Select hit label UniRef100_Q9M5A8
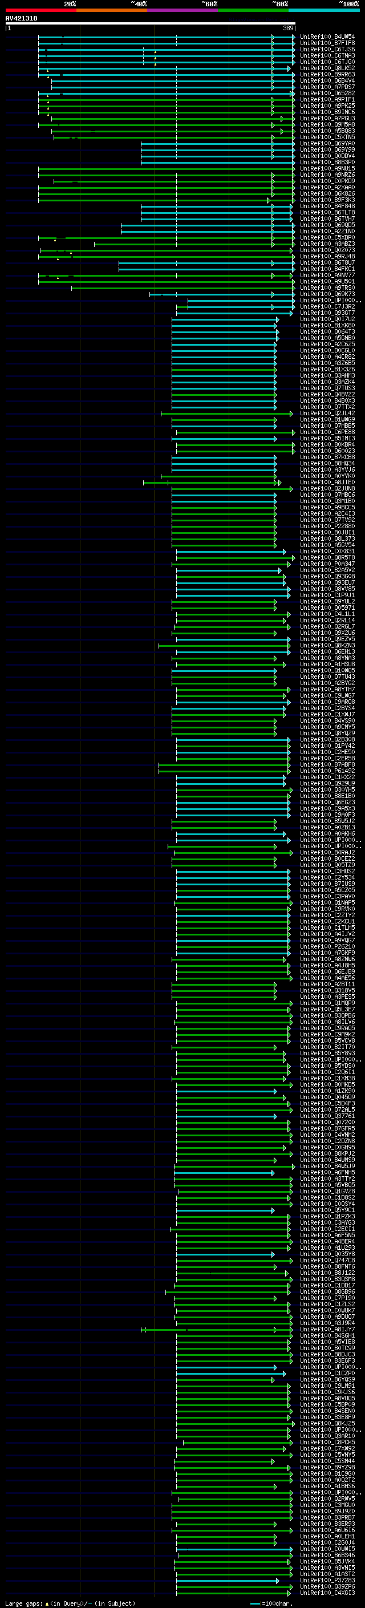The height and width of the screenshot is (1608, 365). point(327,125)
